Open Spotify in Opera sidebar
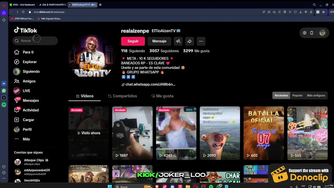The height and width of the screenshot is (188, 334). coord(4,105)
